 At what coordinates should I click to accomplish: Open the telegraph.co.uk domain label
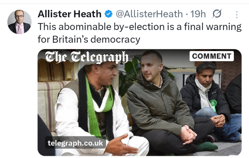76,143
